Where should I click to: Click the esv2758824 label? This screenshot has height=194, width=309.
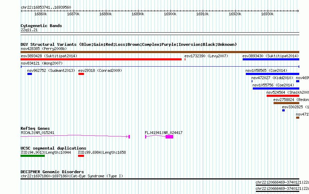point(291,100)
